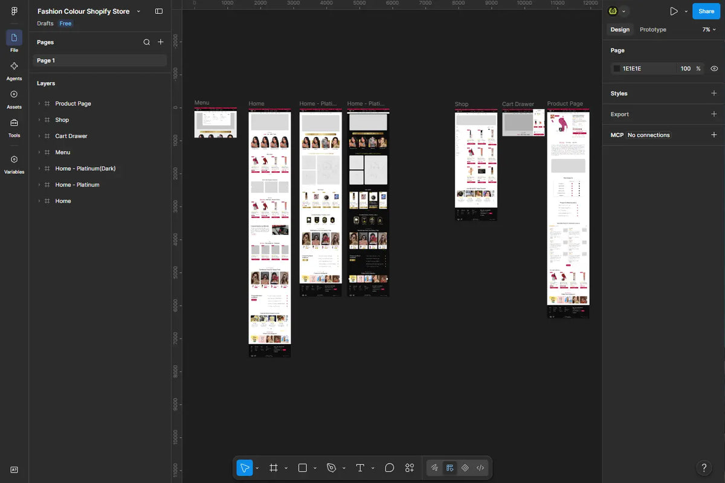725x483 pixels.
Task: Select the Text tool
Action: pos(360,468)
